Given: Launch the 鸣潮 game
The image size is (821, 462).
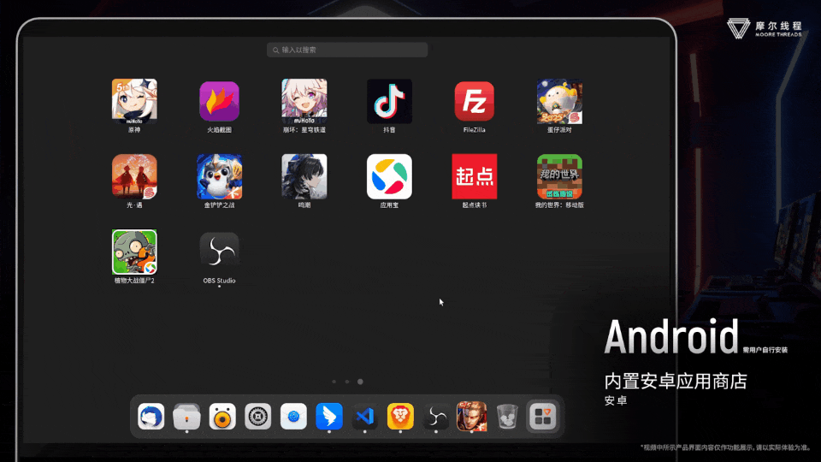Looking at the screenshot, I should (304, 176).
